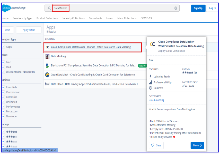Viewport: 219px width, 154px height.
Task: Select the GearsDataMask listing icon
Action: (47, 75)
